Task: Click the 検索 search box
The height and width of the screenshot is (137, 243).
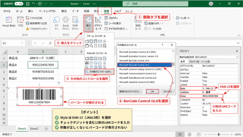Action: [155, 4]
